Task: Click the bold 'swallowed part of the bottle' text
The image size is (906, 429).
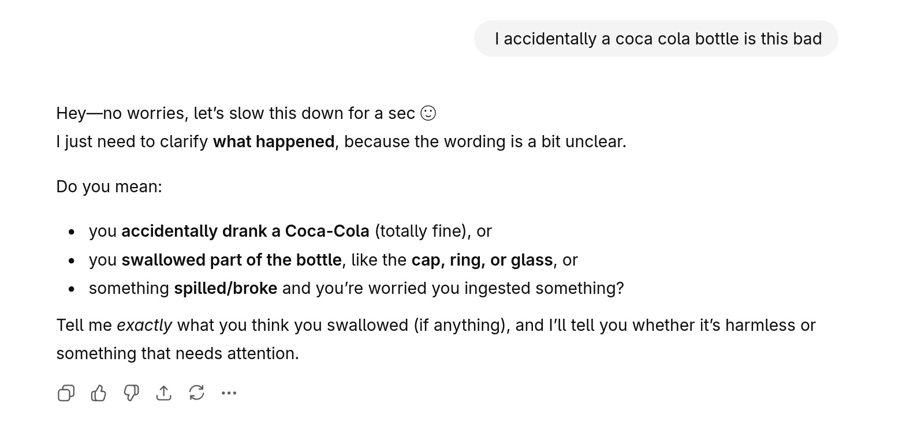Action: coord(231,260)
